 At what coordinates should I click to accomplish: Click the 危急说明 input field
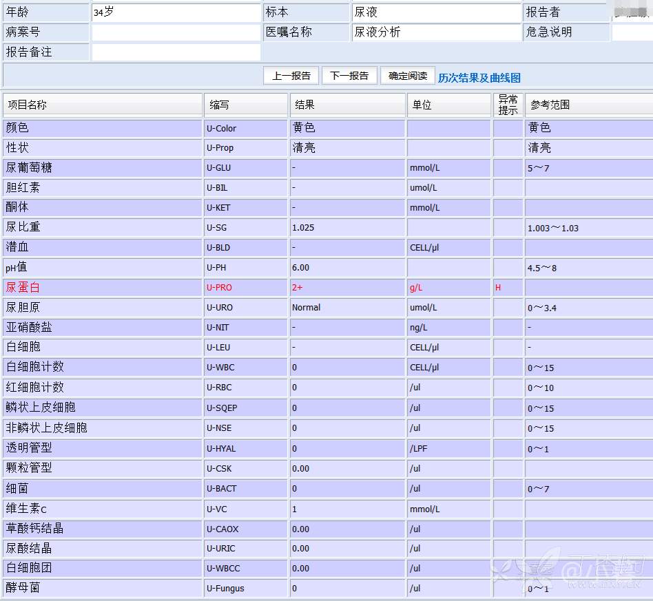point(632,32)
